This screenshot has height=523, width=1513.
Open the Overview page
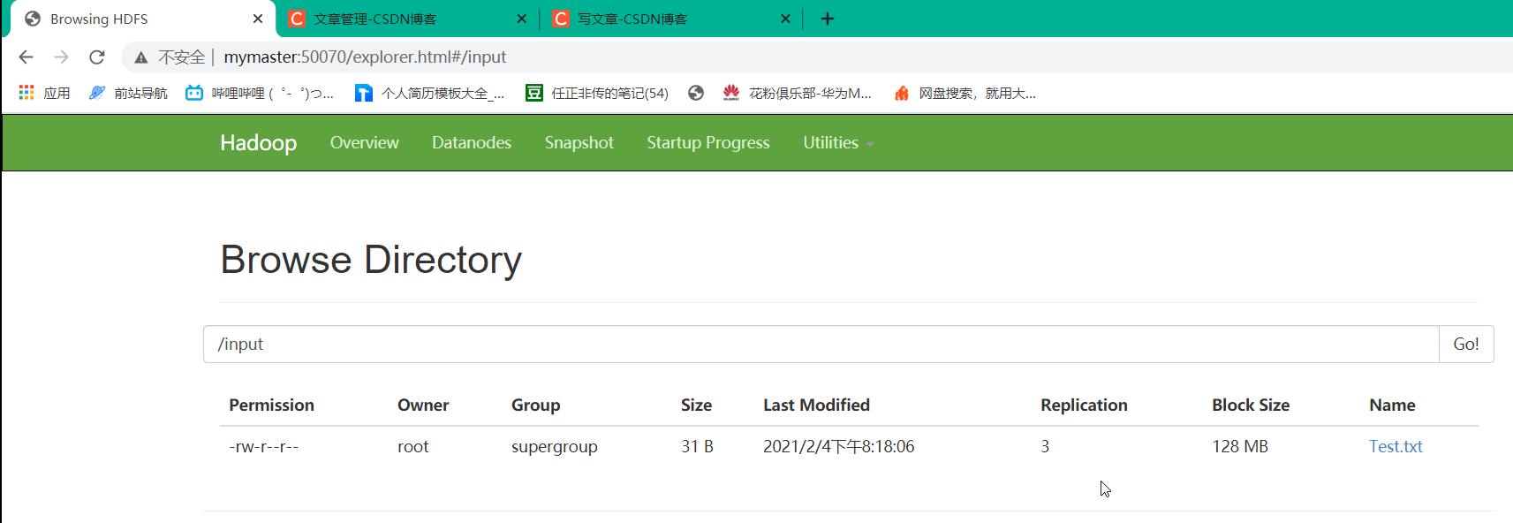(365, 143)
